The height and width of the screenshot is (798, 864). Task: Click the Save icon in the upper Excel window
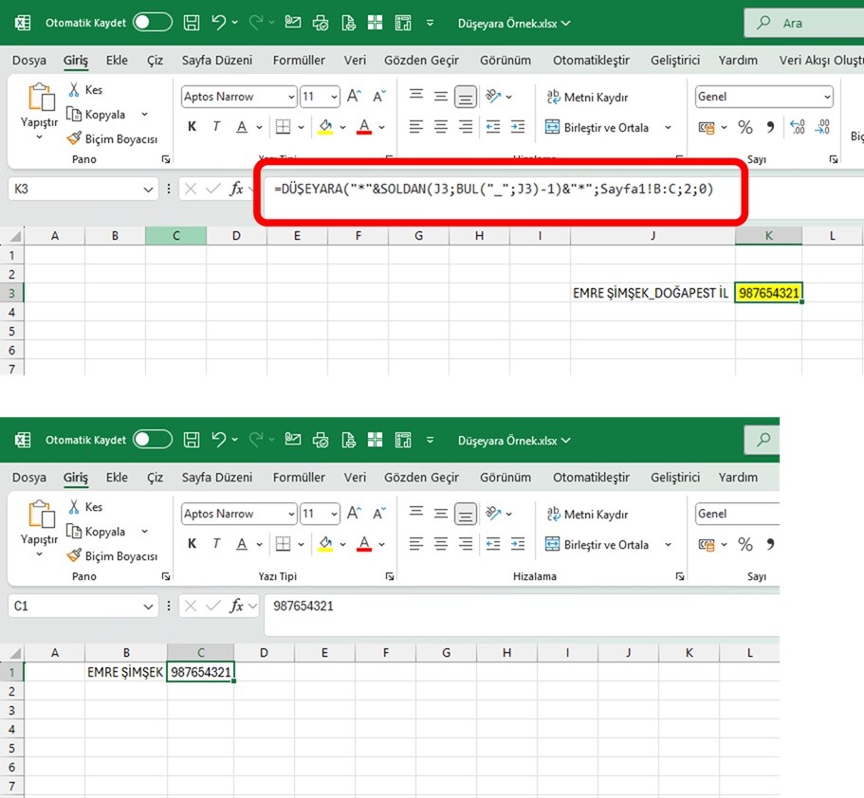(x=192, y=22)
